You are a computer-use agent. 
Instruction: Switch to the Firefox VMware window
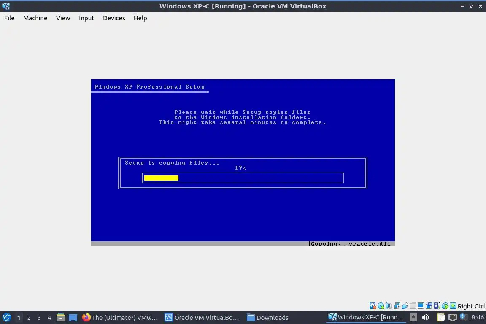120,318
